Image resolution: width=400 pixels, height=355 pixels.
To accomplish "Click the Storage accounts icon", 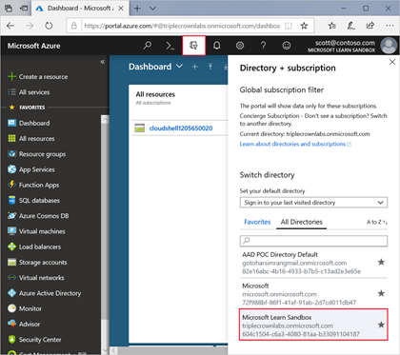I will [11, 263].
